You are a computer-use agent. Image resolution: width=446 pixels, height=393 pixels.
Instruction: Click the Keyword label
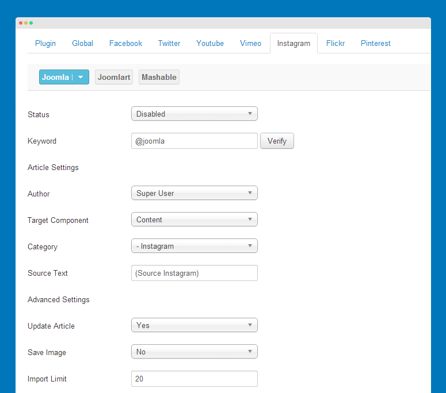click(42, 141)
